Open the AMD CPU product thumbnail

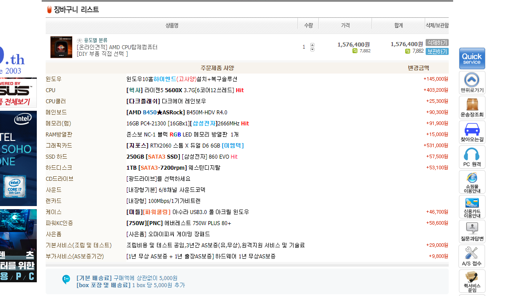point(61,47)
